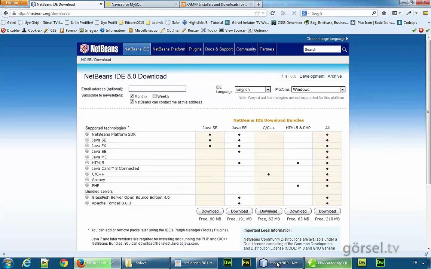Click the info icon beside PHP
Screen dimensions: 431x269
click(87, 185)
